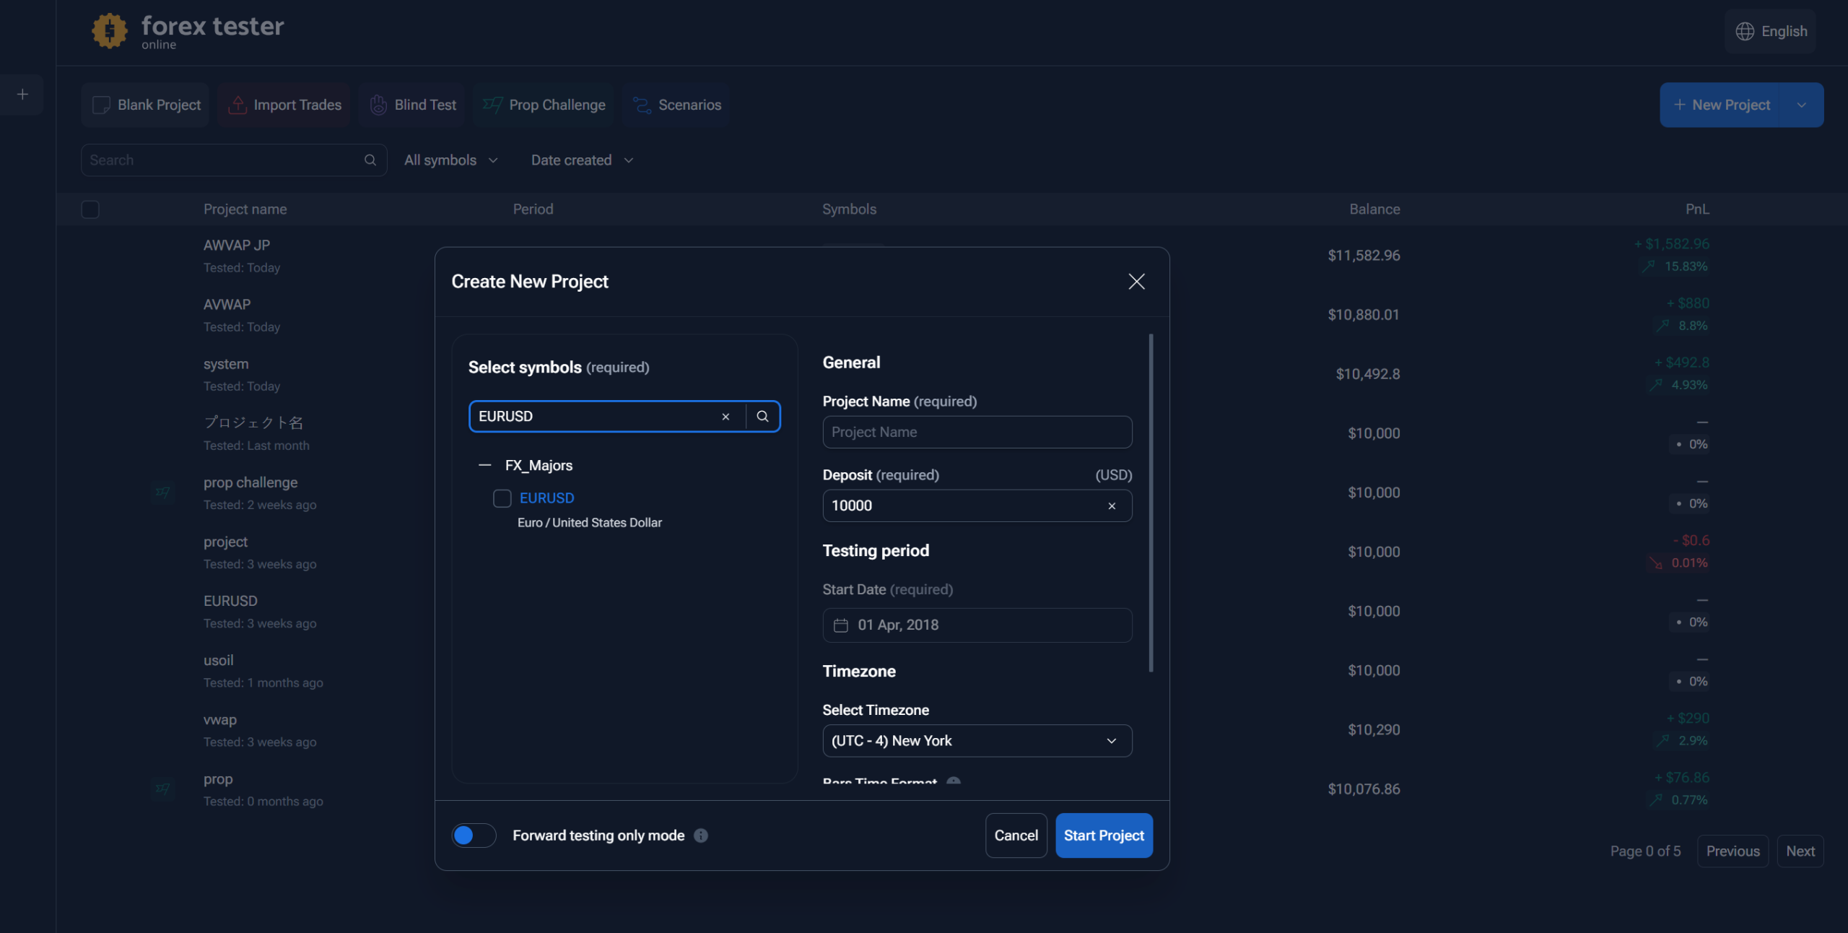Open the forward testing info tooltip icon
This screenshot has width=1848, height=933.
click(701, 836)
